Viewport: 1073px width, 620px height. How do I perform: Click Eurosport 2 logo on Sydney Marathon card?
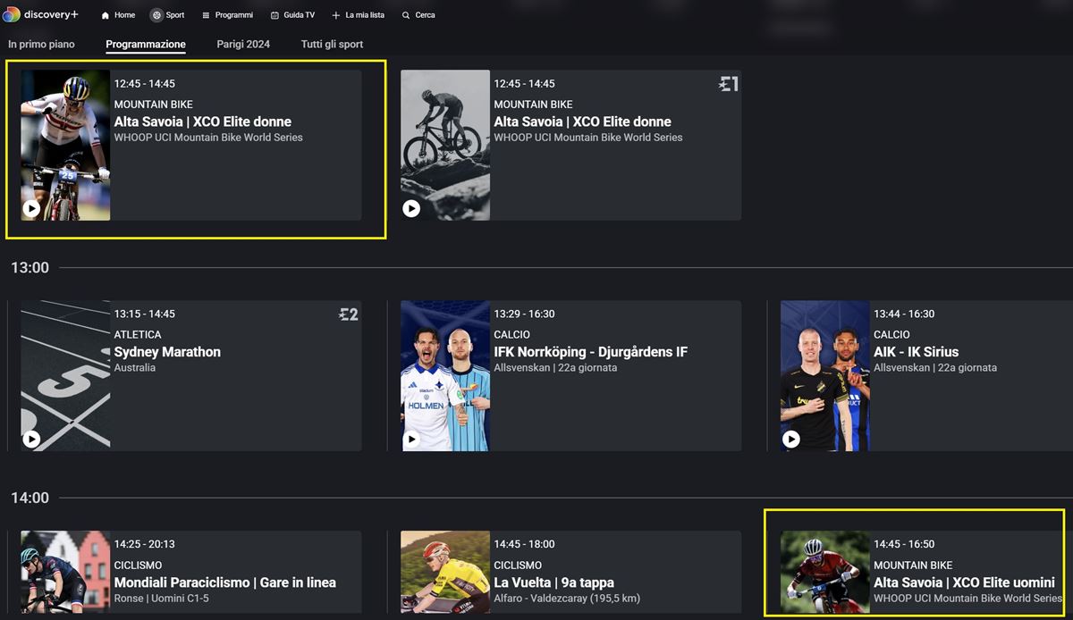pos(348,314)
